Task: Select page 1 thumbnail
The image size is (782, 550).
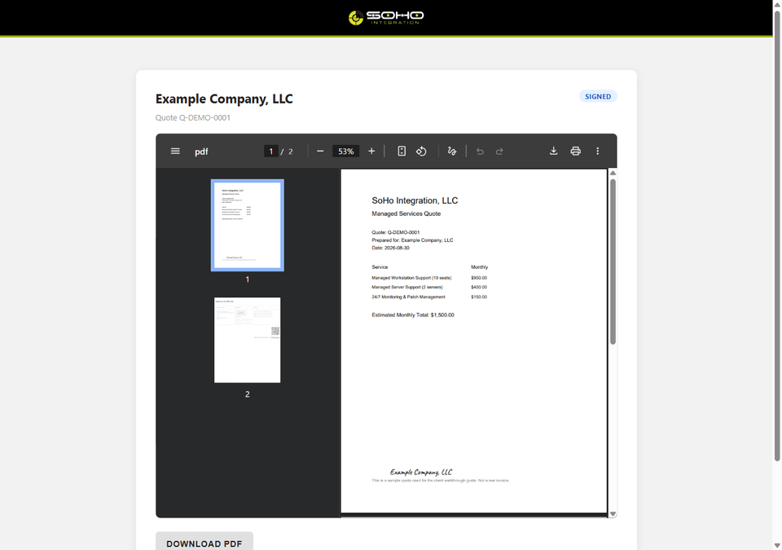Action: pyautogui.click(x=248, y=225)
